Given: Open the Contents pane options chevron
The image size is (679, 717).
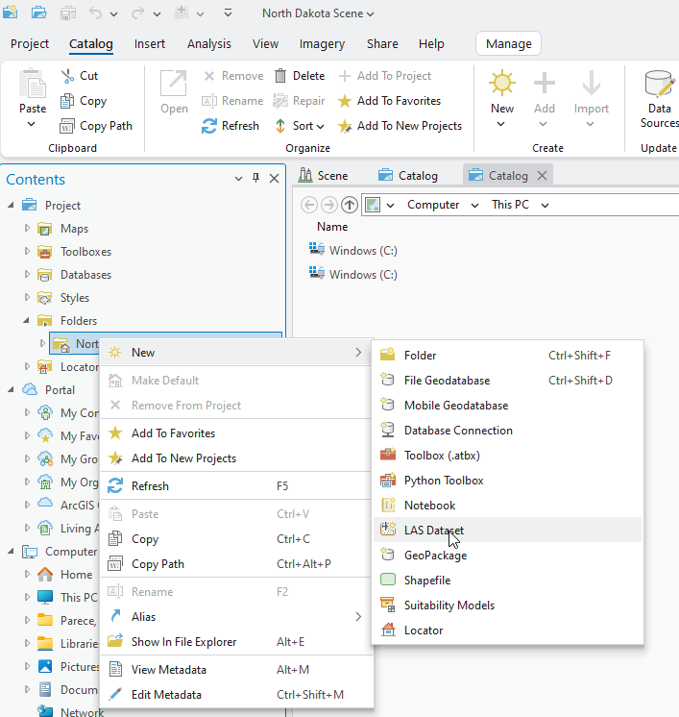Looking at the screenshot, I should coord(238,179).
